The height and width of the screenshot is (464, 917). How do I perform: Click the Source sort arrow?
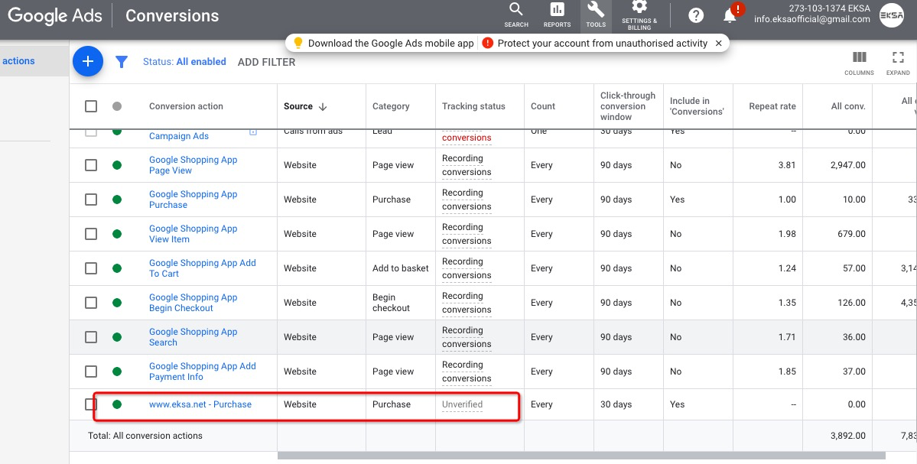click(x=323, y=106)
